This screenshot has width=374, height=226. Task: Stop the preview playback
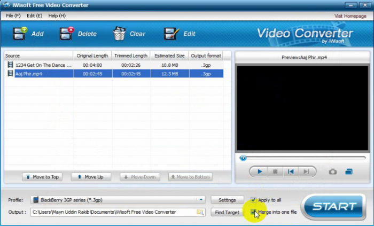[x=275, y=172]
